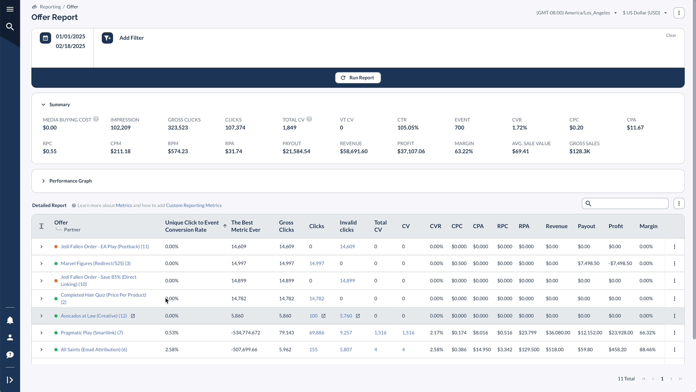Open the sidebar search icon
The image size is (696, 392).
click(x=10, y=27)
